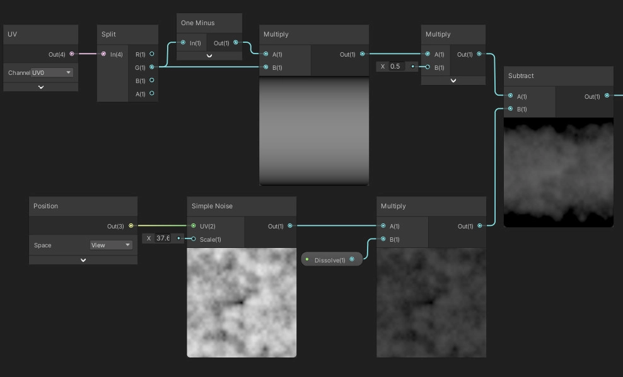Expand the One Minus node preview chevron

pos(209,56)
